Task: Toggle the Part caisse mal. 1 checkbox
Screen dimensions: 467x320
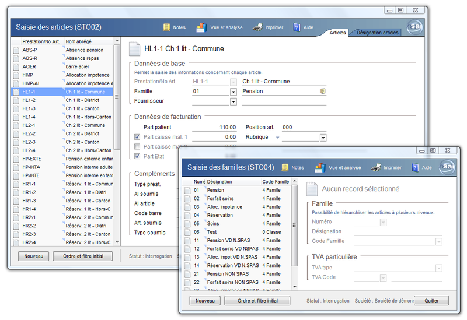Action: click(x=137, y=137)
